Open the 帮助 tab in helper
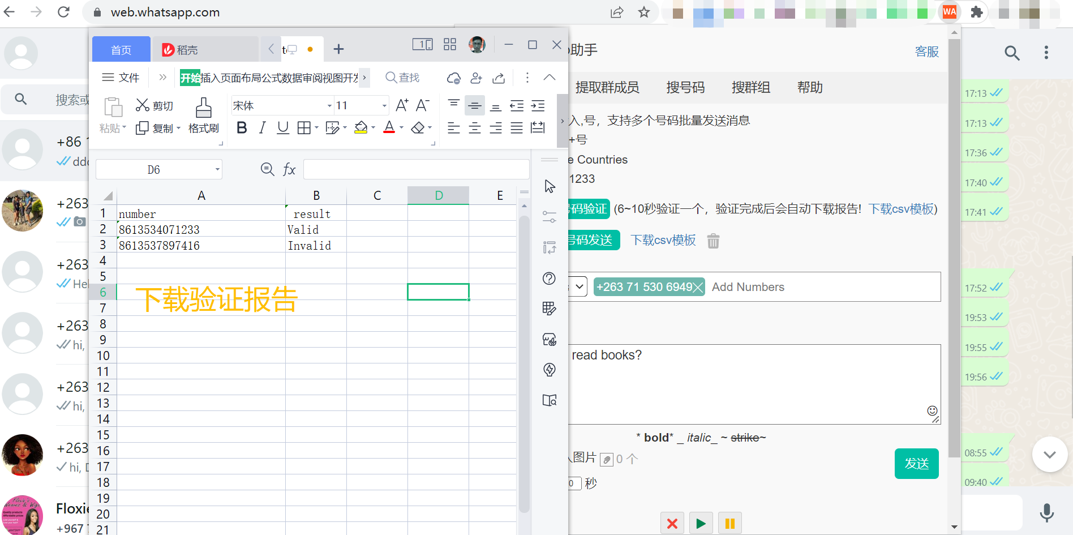The height and width of the screenshot is (535, 1073). (810, 87)
